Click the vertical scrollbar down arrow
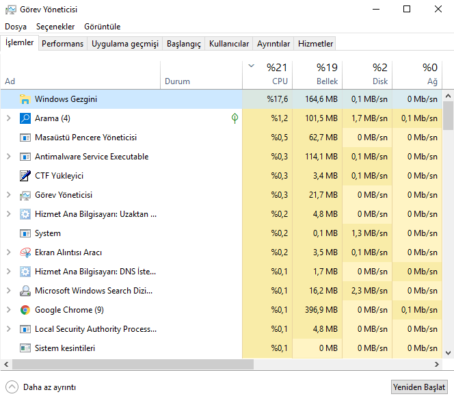 448,353
